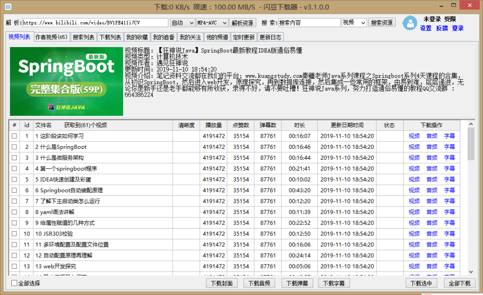Open the 定时更新 tab

coord(244,37)
